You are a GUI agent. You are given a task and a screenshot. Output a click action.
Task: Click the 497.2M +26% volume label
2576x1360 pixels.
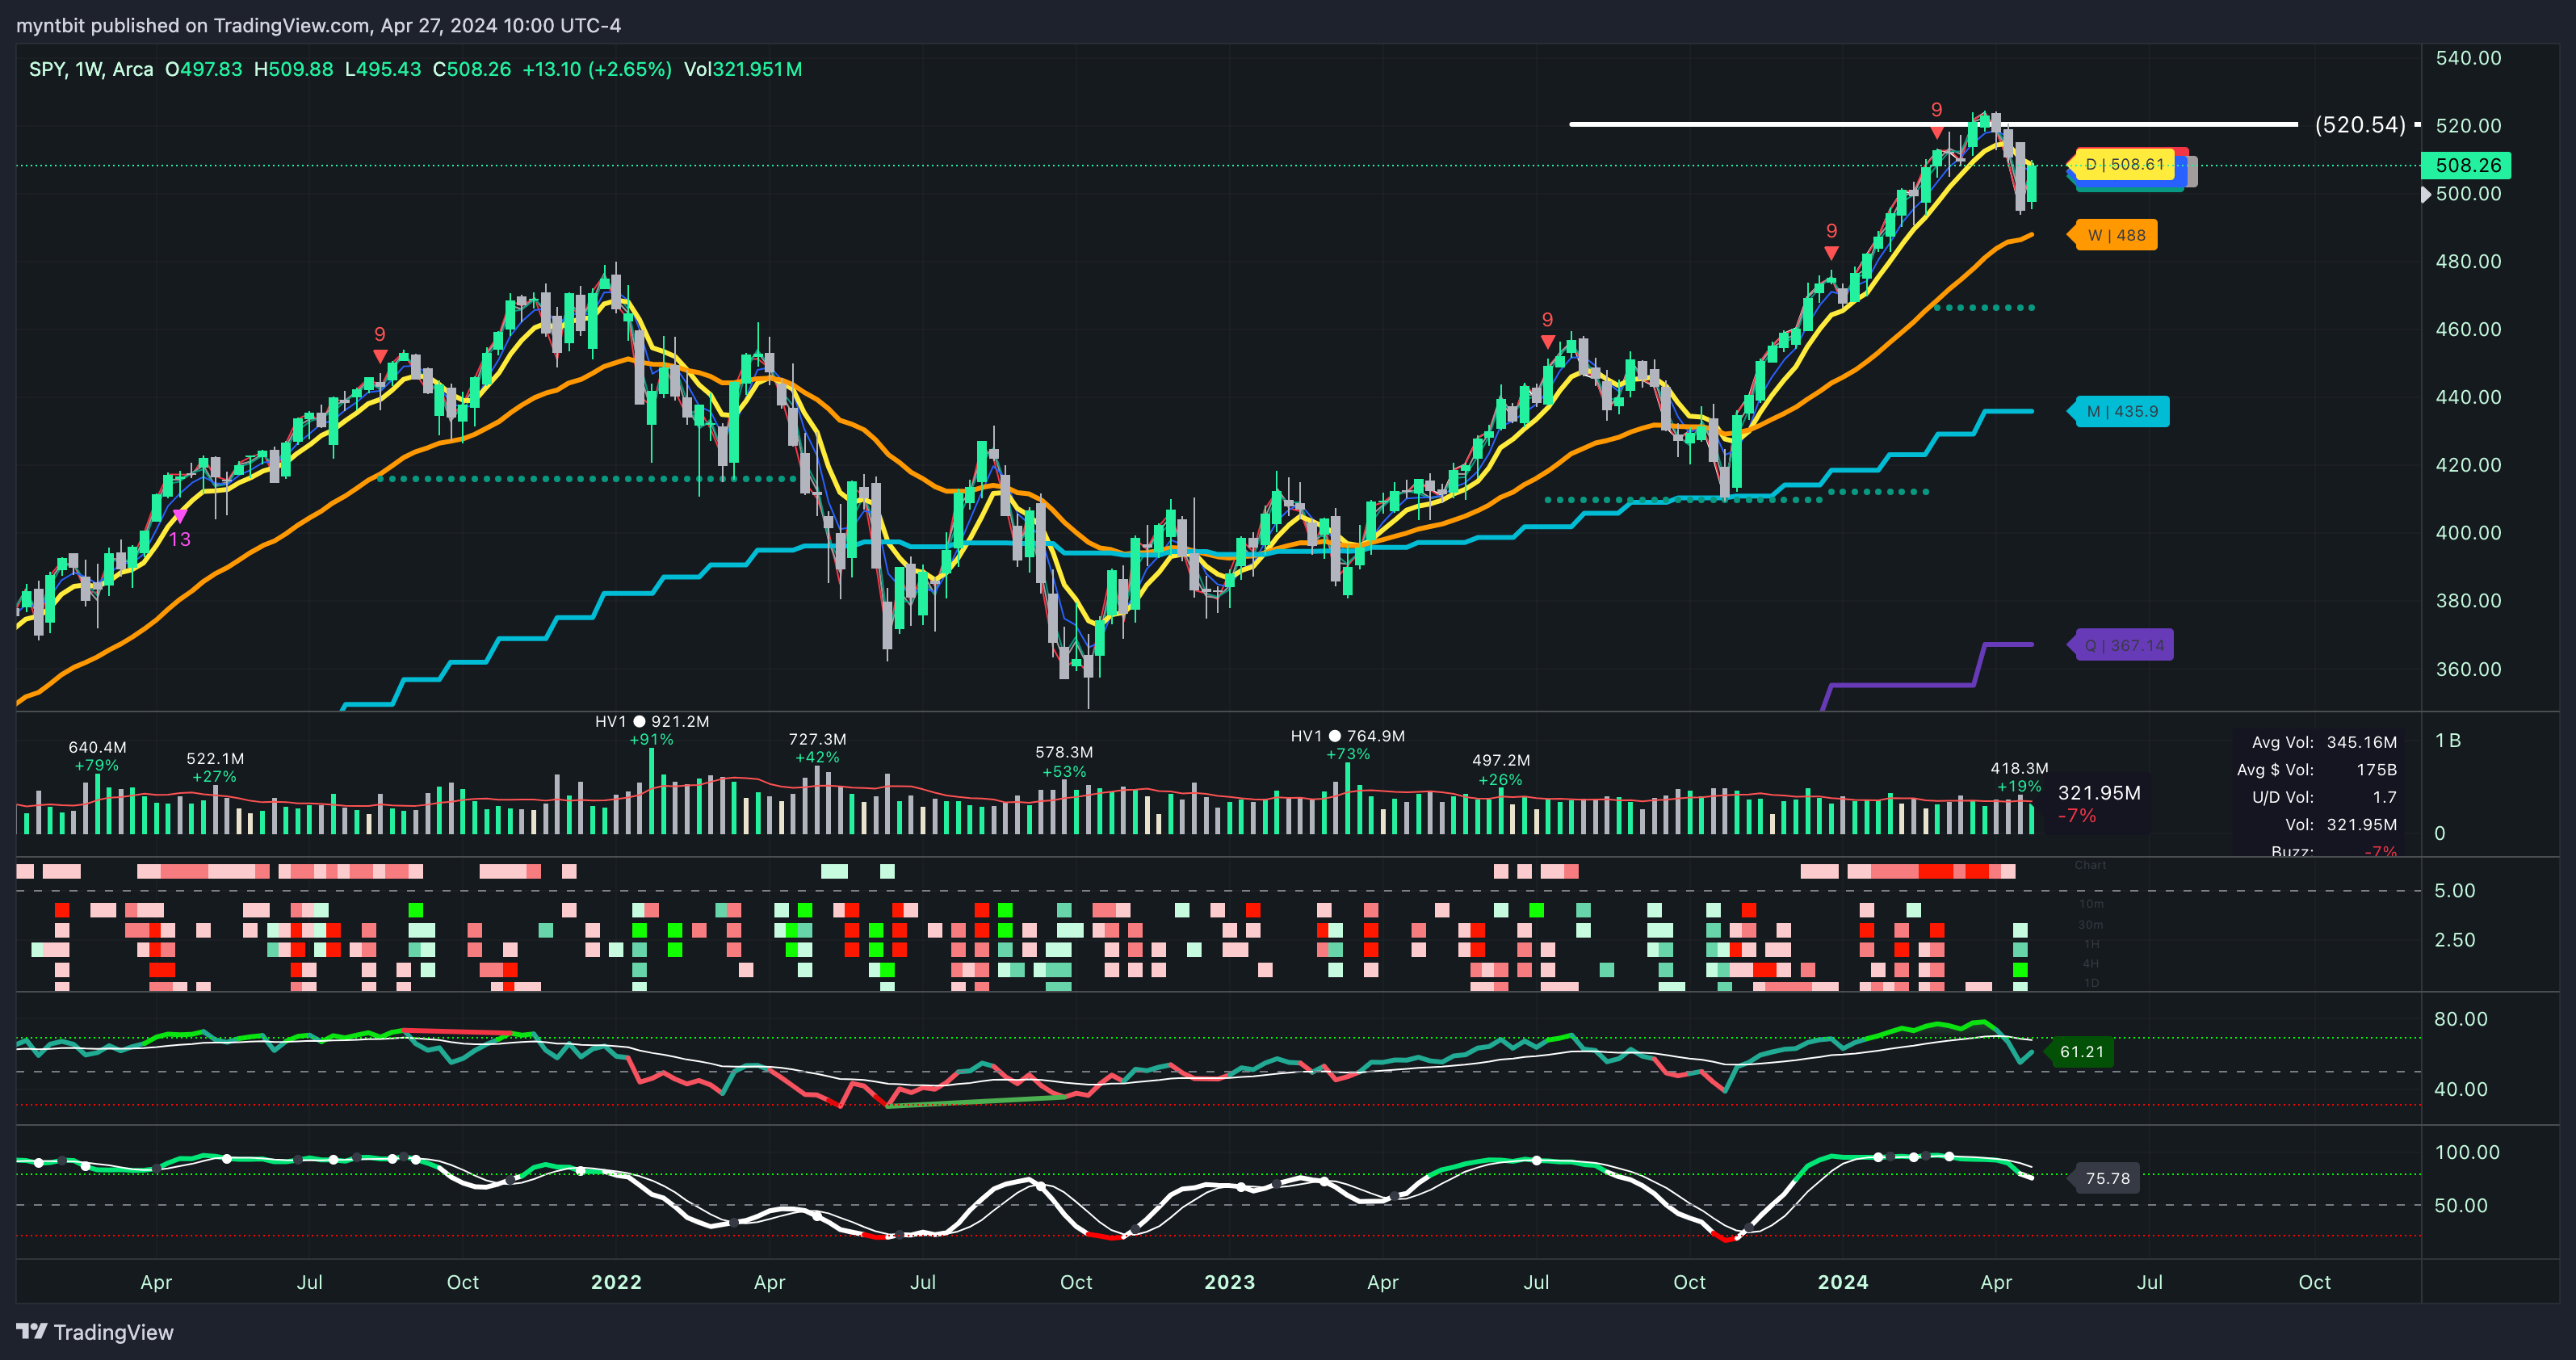pyautogui.click(x=1501, y=769)
